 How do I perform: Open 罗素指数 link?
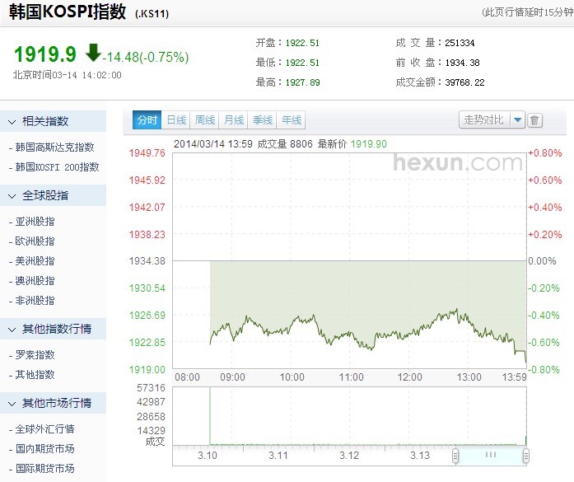pos(35,355)
